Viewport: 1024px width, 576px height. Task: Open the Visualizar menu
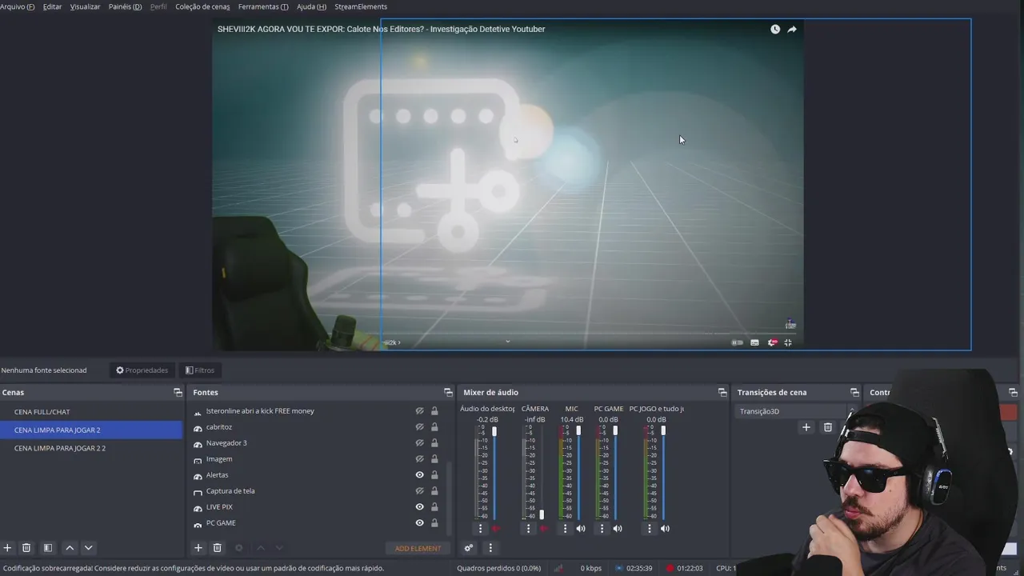pos(86,6)
